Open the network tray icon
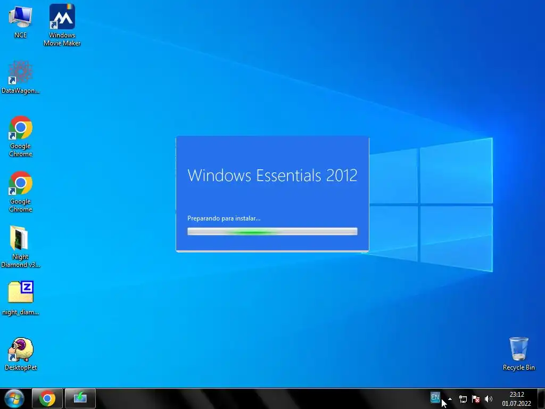 point(463,399)
